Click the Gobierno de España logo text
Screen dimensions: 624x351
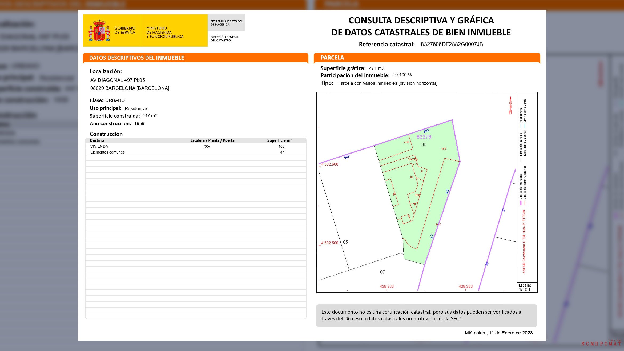[x=125, y=30]
